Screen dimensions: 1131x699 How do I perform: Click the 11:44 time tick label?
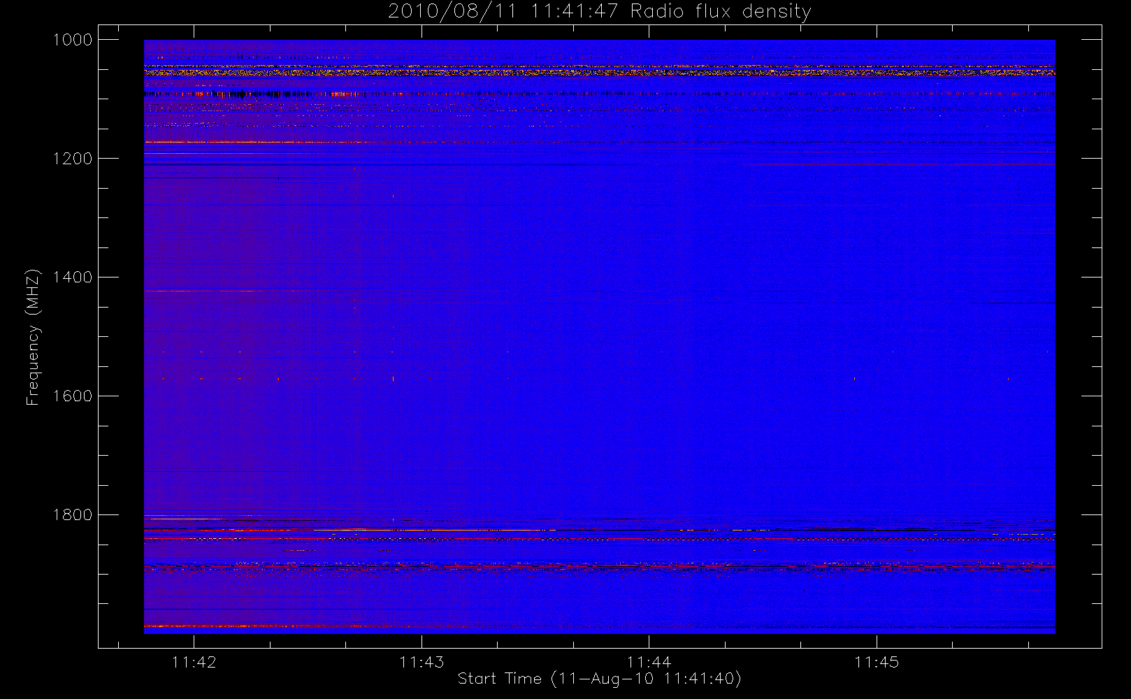click(x=649, y=662)
